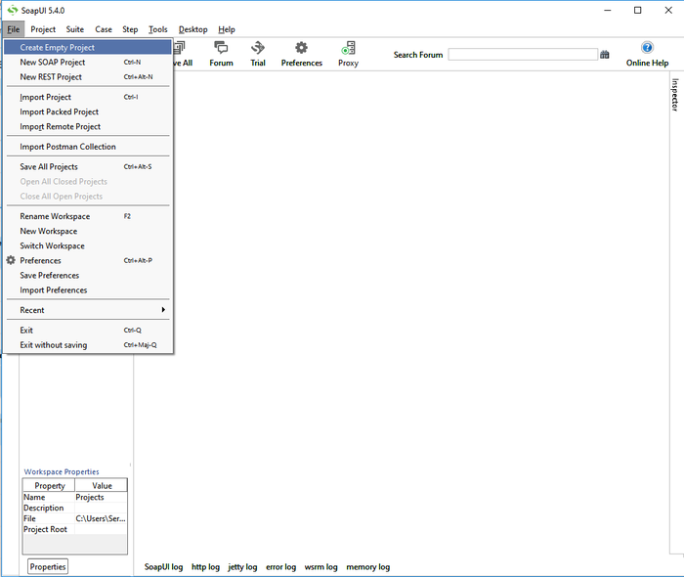Click the SoapUI logo in title bar
Screen dimensions: 684x577
tap(13, 10)
